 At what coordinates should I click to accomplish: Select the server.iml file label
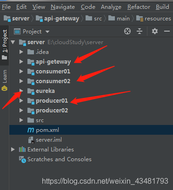click(49, 140)
